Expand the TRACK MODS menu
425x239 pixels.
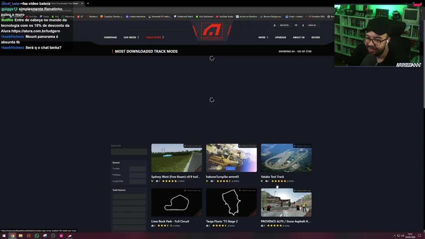click(x=155, y=38)
